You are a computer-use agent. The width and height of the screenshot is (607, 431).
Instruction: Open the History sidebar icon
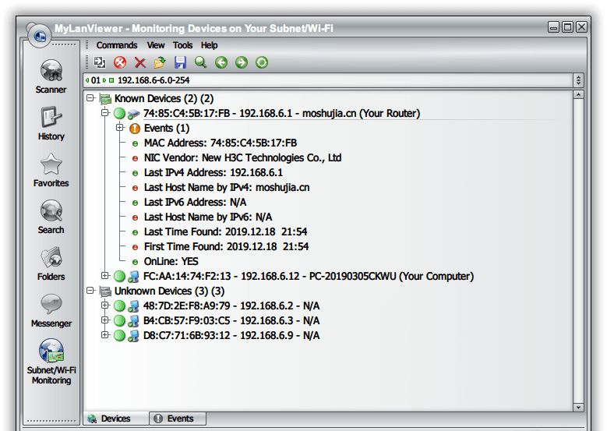51,123
